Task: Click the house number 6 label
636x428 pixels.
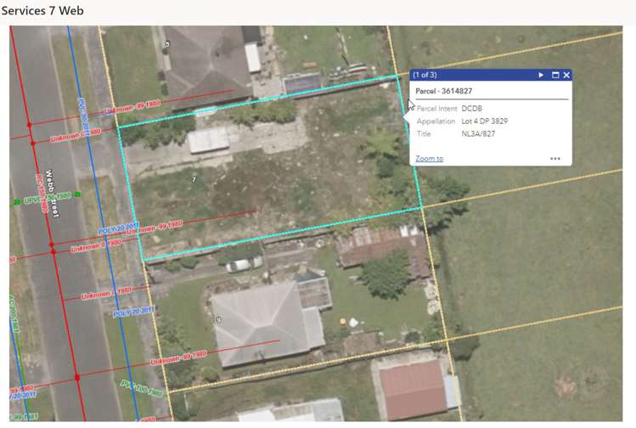Action: coord(218,319)
